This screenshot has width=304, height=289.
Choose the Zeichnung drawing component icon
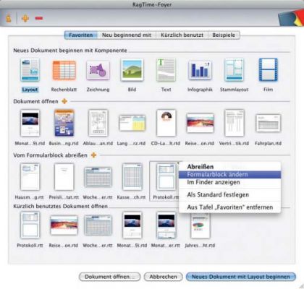point(98,70)
